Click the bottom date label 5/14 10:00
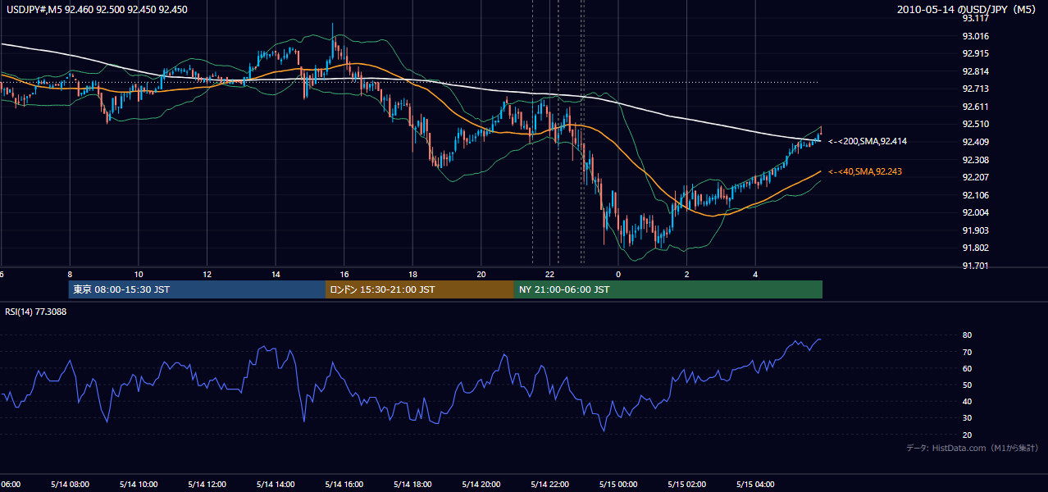This screenshot has width=1048, height=492. (138, 485)
